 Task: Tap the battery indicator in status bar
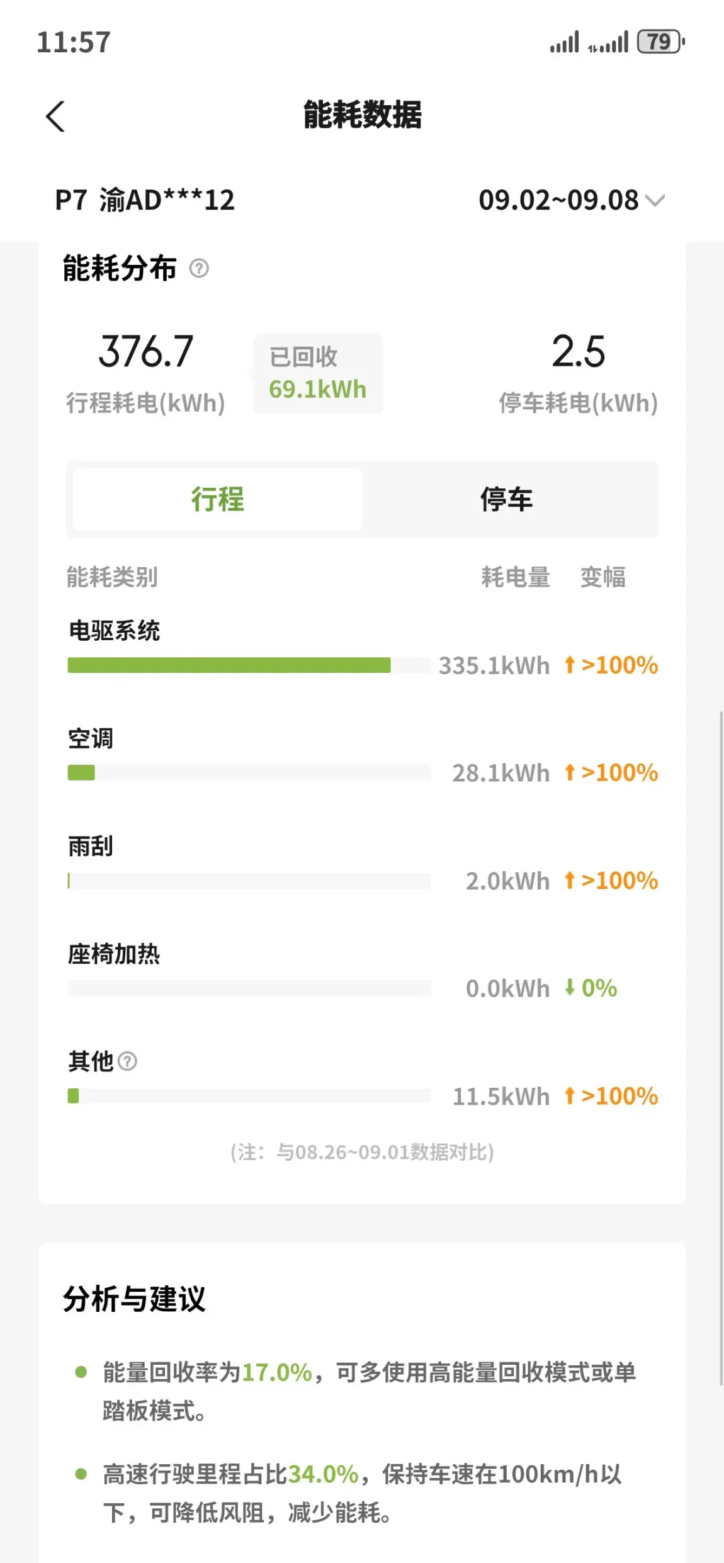click(660, 42)
